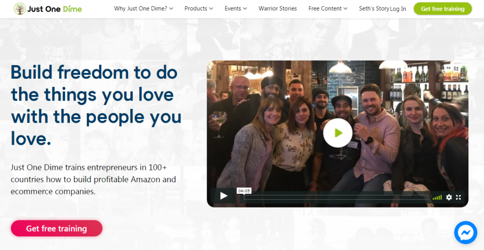The width and height of the screenshot is (484, 250).
Task: Click the Just One Dime wordmark
Action: point(55,9)
